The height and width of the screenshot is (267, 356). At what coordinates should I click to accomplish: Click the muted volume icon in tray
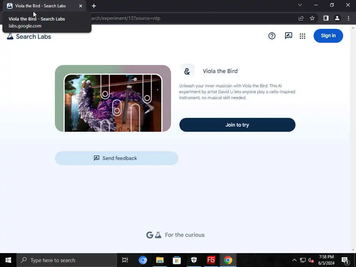coord(311,260)
